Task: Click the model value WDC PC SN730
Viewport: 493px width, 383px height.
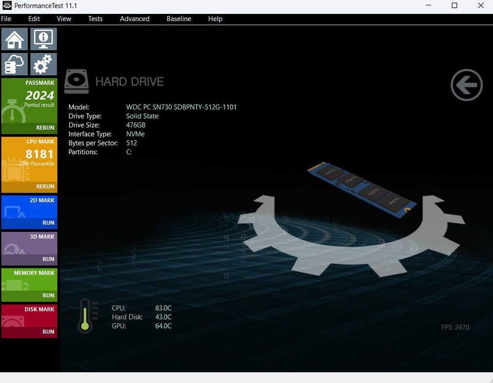Action: [x=181, y=107]
